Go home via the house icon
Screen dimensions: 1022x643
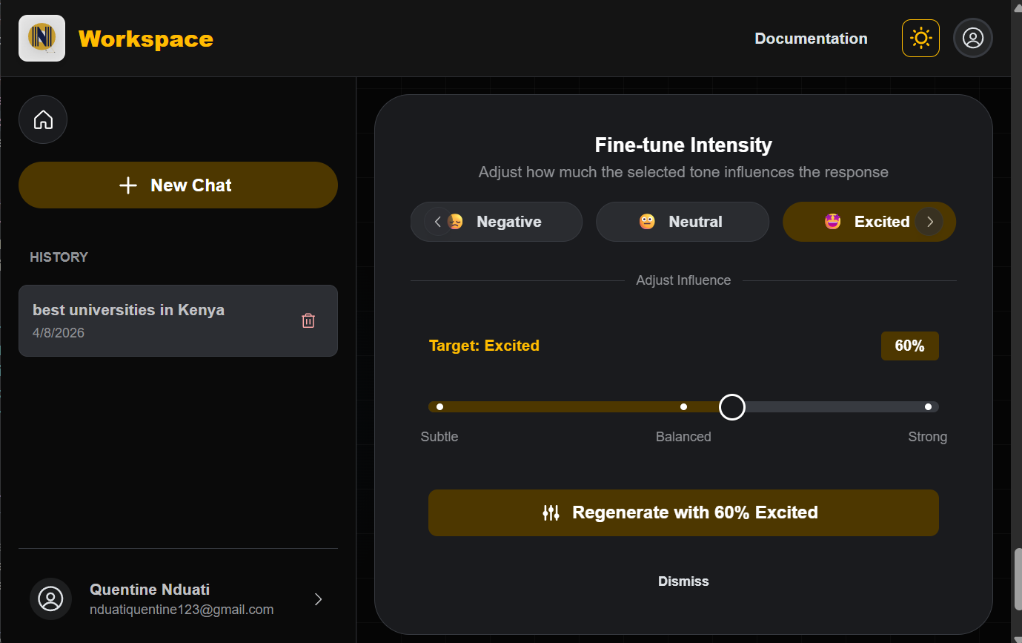click(x=43, y=119)
